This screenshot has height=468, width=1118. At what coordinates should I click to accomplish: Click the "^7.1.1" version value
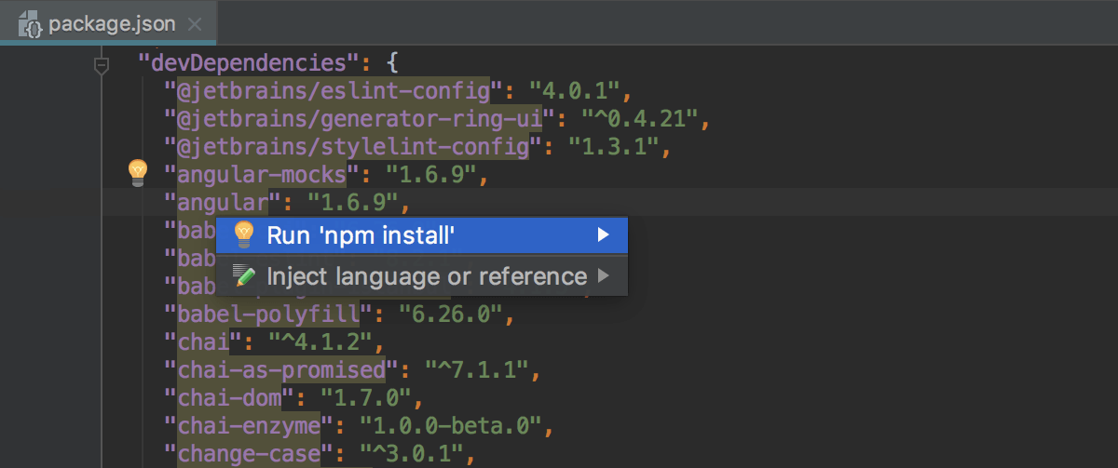(x=477, y=368)
